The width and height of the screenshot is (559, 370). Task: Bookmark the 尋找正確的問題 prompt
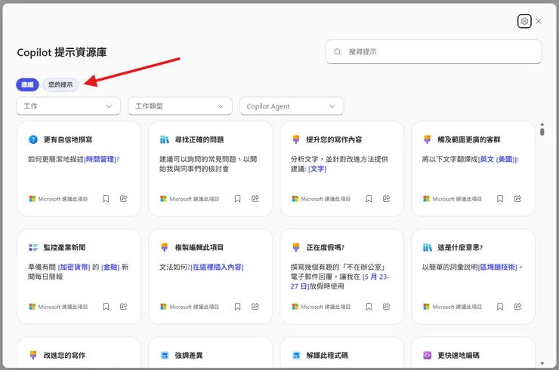tap(237, 199)
